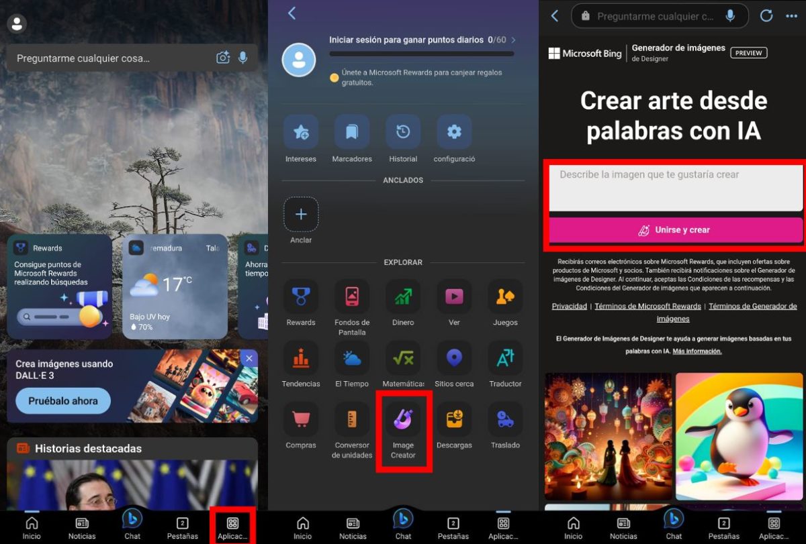Open Bing Chat on the home screen

132,524
